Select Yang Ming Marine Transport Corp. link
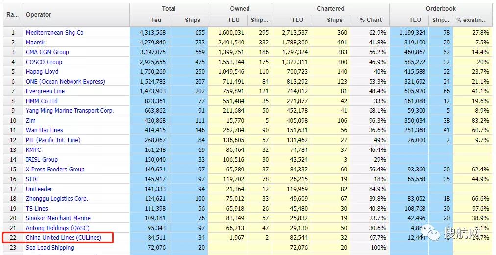The height and width of the screenshot is (255, 496). click(x=70, y=111)
